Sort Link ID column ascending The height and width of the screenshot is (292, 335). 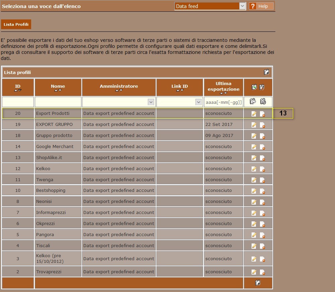[x=178, y=90]
